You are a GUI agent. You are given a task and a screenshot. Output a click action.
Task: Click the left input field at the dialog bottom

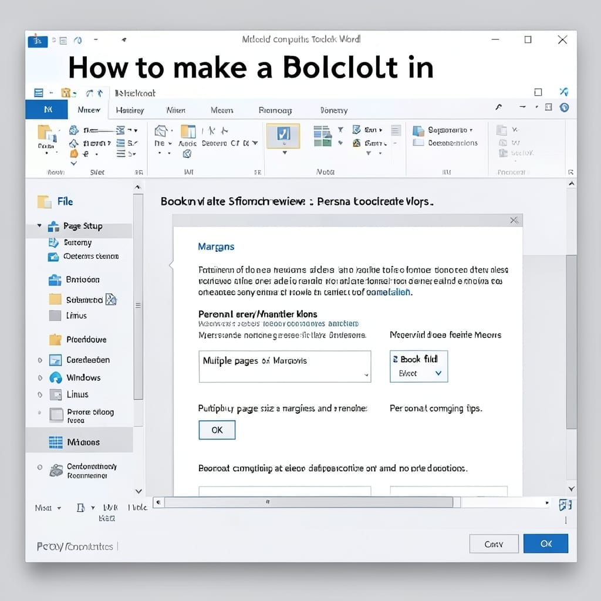click(x=285, y=491)
